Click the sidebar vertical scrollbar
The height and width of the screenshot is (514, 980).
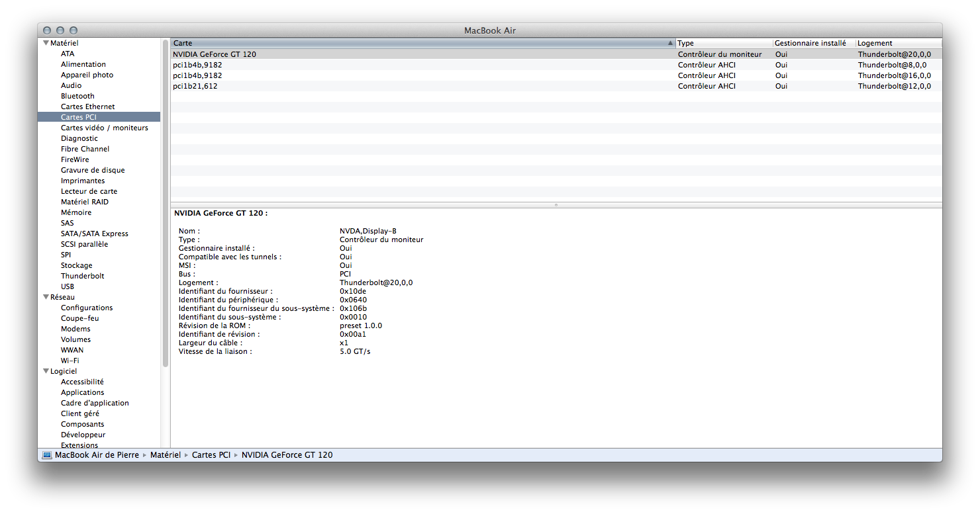pos(166,203)
